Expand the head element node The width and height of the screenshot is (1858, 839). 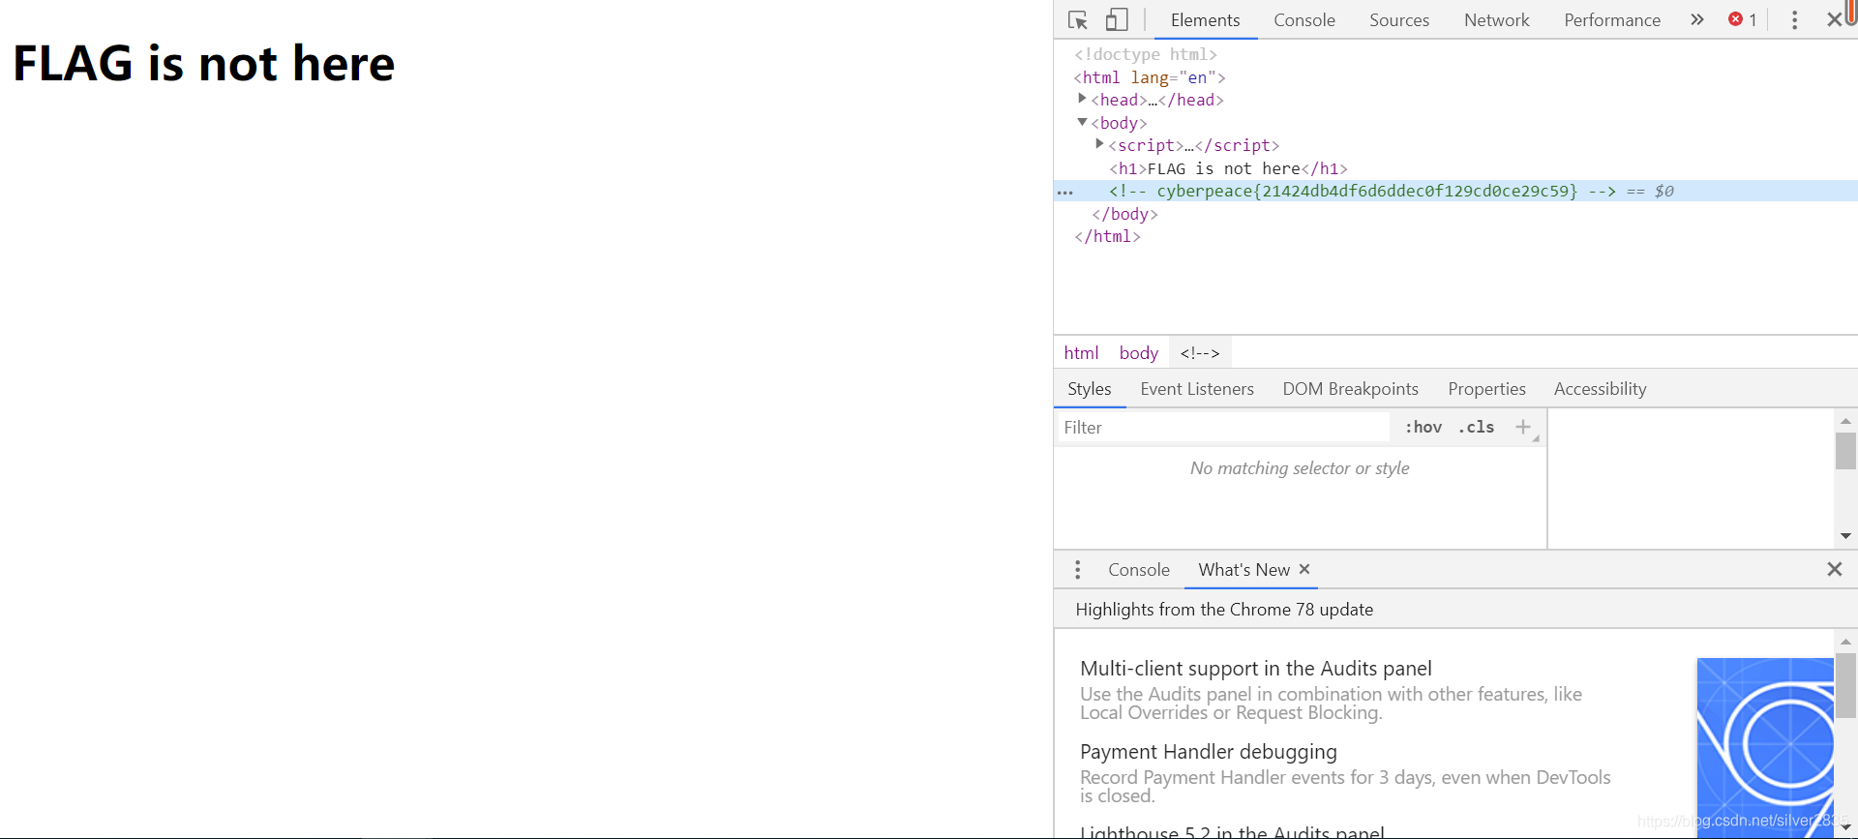(x=1082, y=99)
